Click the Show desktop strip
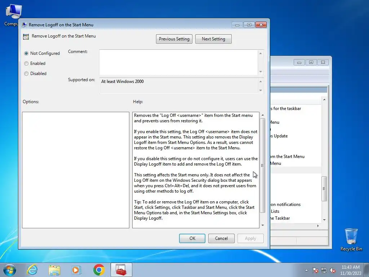This screenshot has height=277, width=369. coord(366,270)
